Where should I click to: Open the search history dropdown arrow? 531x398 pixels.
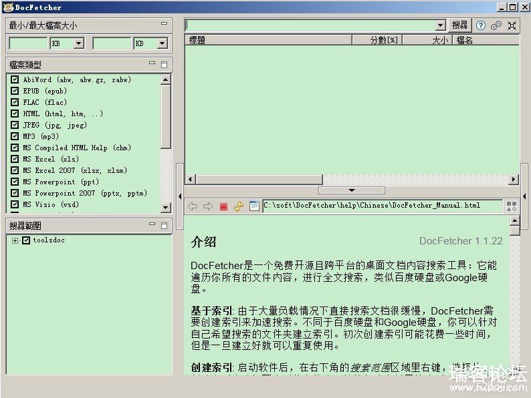440,25
